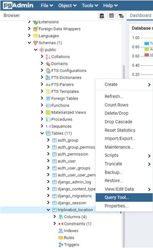
Task: Open the File menu
Action: (x=47, y=6)
